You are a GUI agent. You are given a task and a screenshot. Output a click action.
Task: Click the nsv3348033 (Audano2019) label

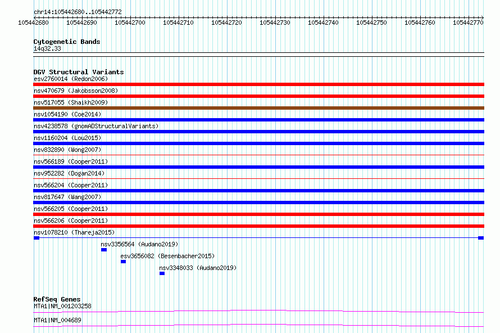tap(198, 268)
